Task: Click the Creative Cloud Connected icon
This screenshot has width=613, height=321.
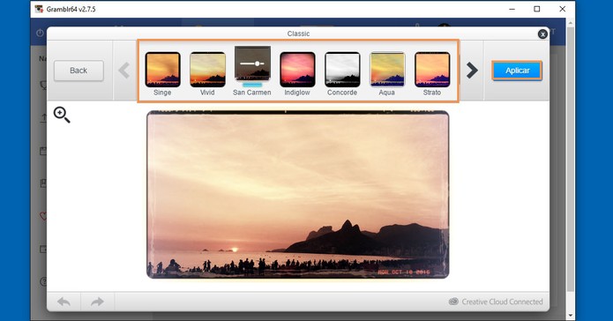Action: point(453,302)
